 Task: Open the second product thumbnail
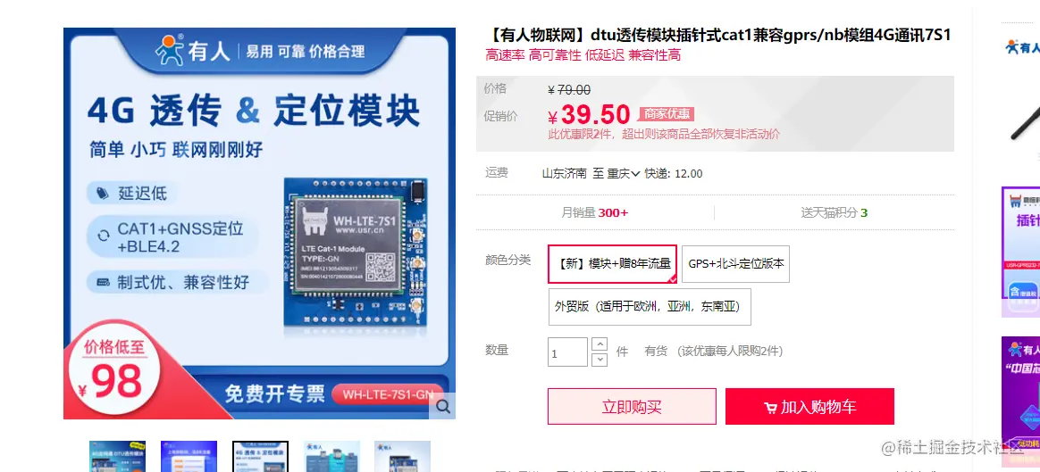point(189,456)
